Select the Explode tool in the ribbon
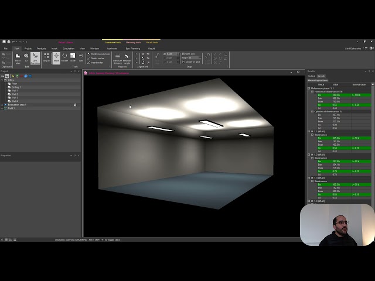 coord(46,57)
